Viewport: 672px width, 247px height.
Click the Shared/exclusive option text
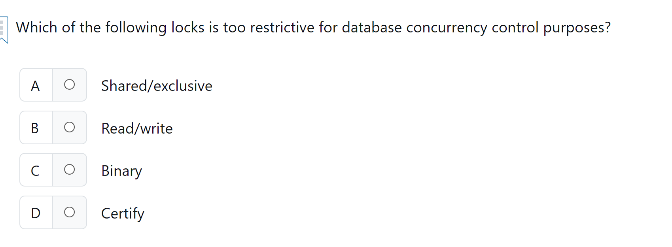click(157, 85)
